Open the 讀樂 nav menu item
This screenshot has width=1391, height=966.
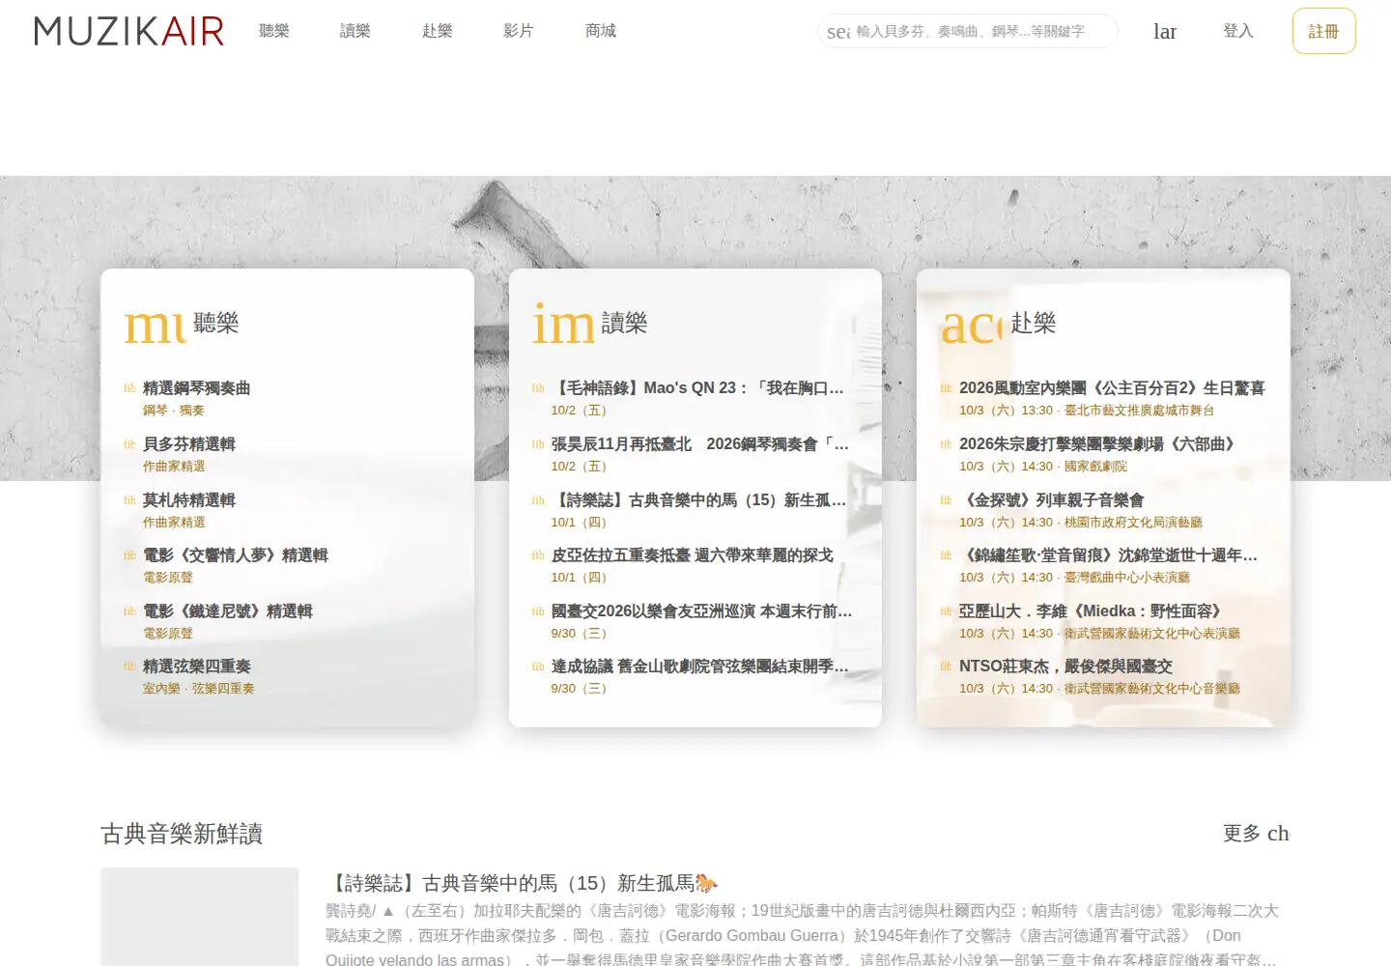click(355, 31)
